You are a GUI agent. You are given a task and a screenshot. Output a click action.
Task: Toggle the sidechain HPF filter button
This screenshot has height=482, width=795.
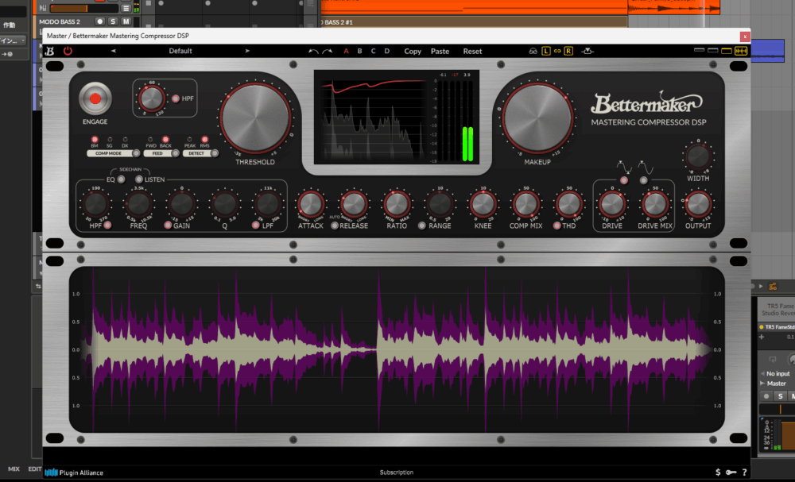(x=107, y=226)
